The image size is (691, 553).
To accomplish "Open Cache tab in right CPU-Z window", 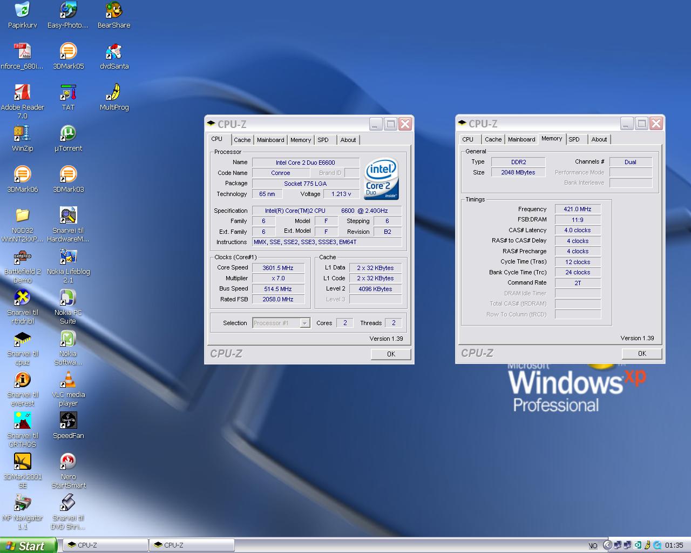I will (493, 139).
